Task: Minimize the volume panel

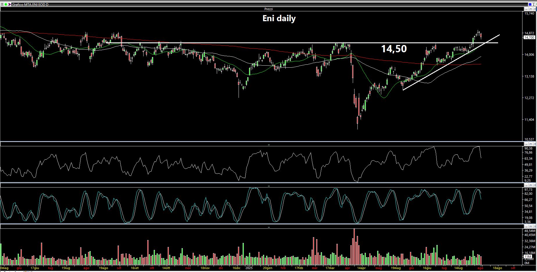Action: (526, 226)
